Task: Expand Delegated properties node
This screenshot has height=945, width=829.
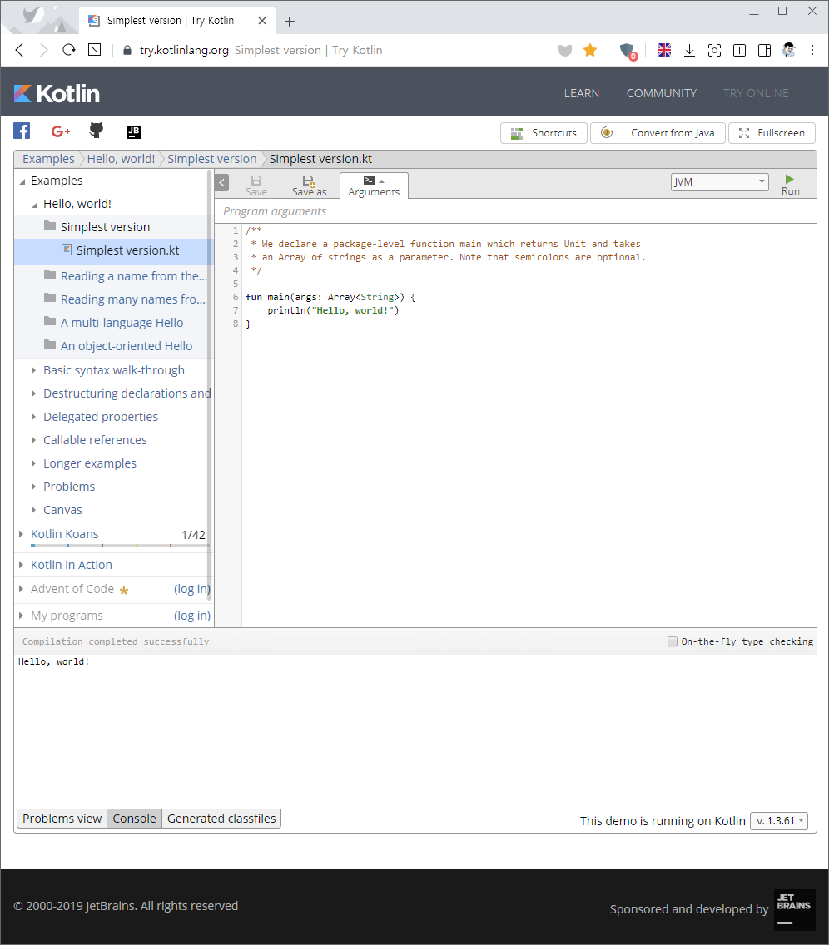Action: (34, 417)
